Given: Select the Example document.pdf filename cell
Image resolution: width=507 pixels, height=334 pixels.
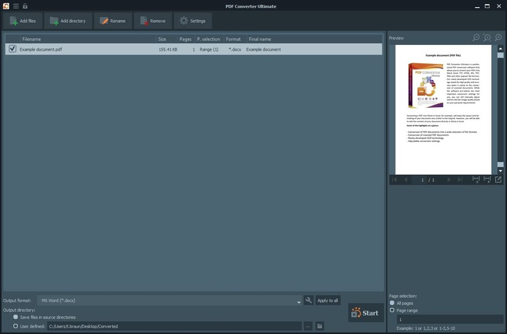Looking at the screenshot, I should (x=41, y=49).
